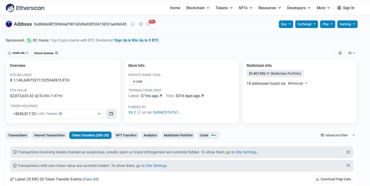Select the ETH balance 1,146.649733711025344915 ETH
370x186 pixels.
point(42,80)
